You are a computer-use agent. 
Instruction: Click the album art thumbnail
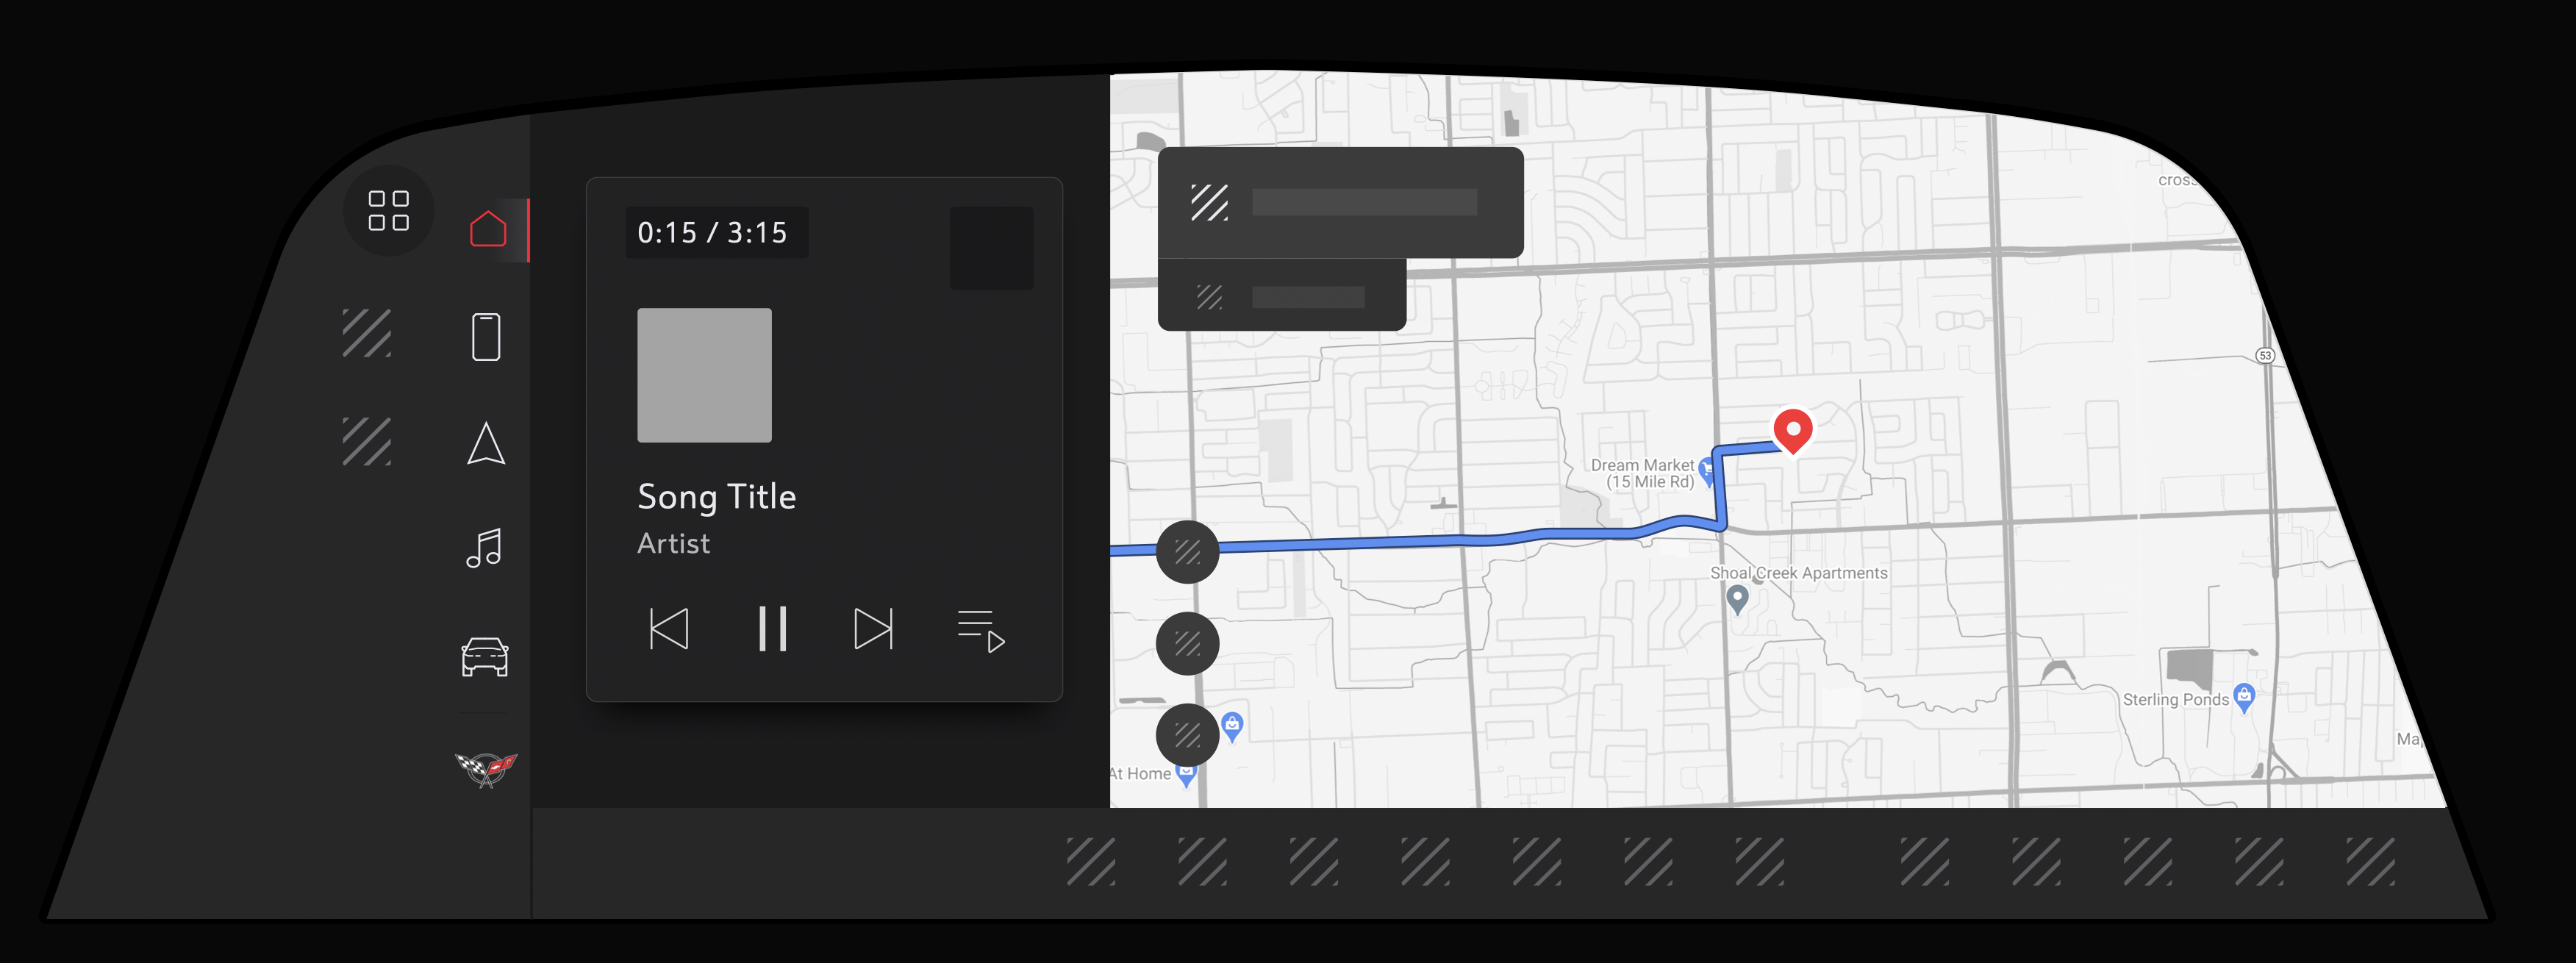click(x=705, y=375)
